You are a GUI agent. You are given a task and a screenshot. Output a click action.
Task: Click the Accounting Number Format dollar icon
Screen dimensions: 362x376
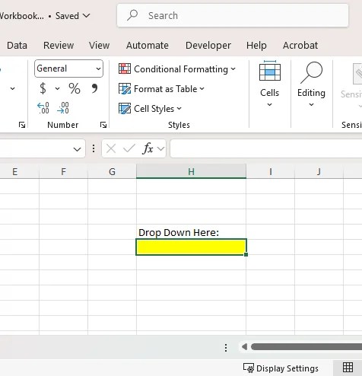click(43, 88)
